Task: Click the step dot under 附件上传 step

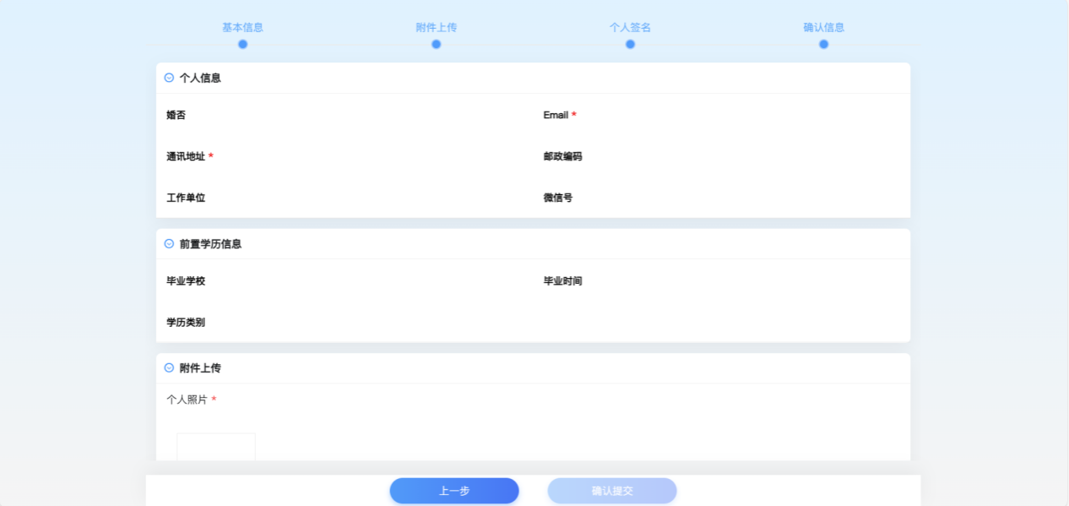Action: [x=436, y=44]
